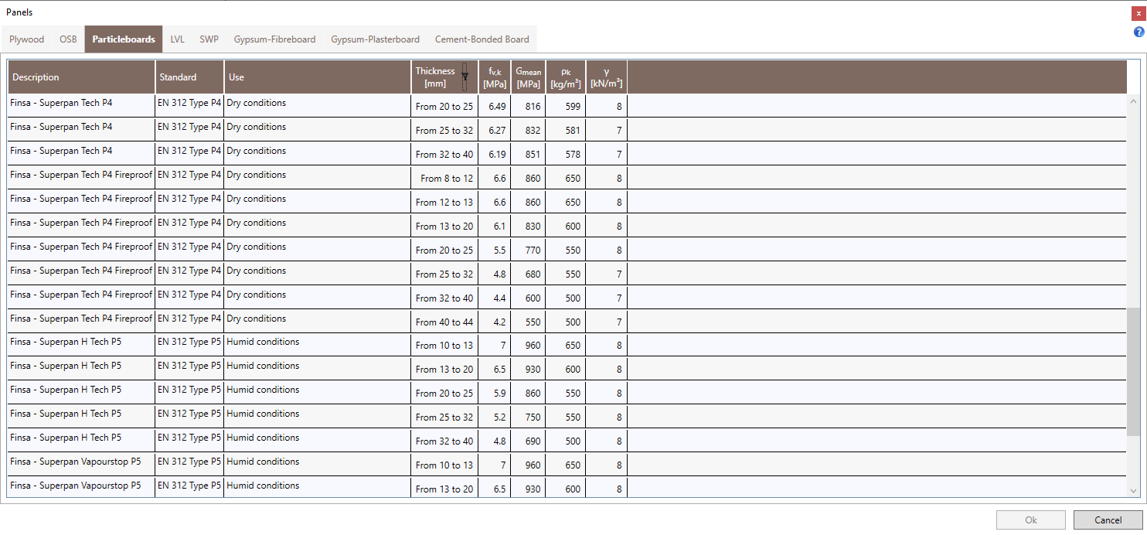Viewport: 1147px width, 535px height.
Task: Go to the Gypsum-Fibreboard tab
Action: [x=274, y=39]
